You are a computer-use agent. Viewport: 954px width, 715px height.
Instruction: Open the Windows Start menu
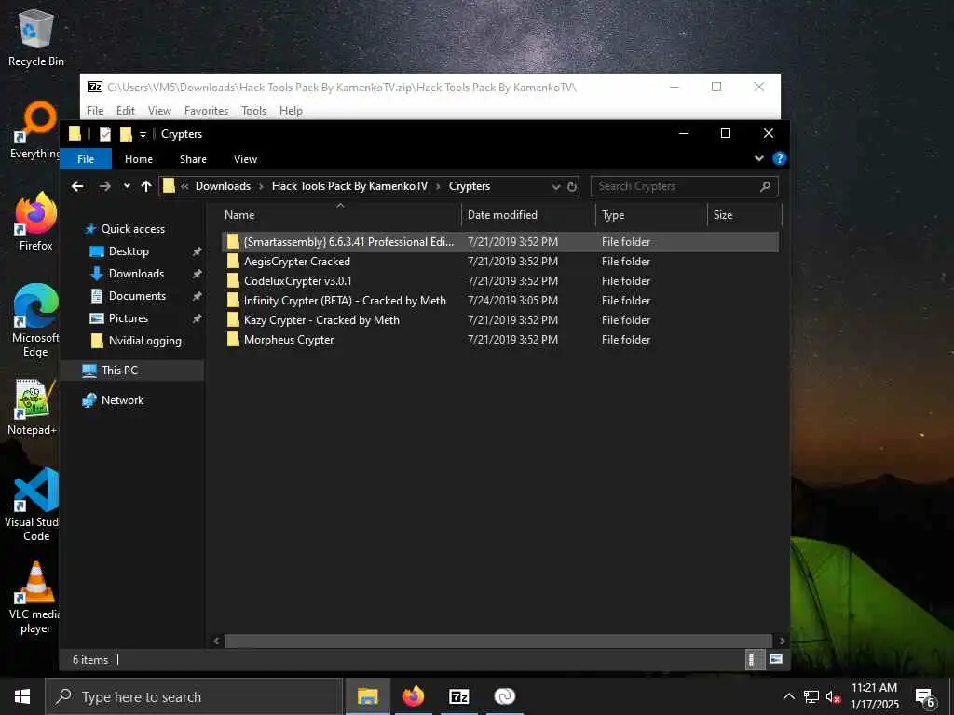22,696
